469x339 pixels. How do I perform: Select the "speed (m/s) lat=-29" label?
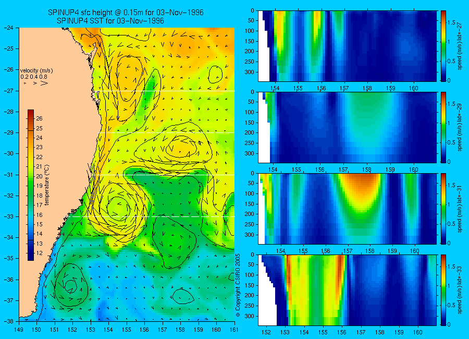click(x=460, y=127)
